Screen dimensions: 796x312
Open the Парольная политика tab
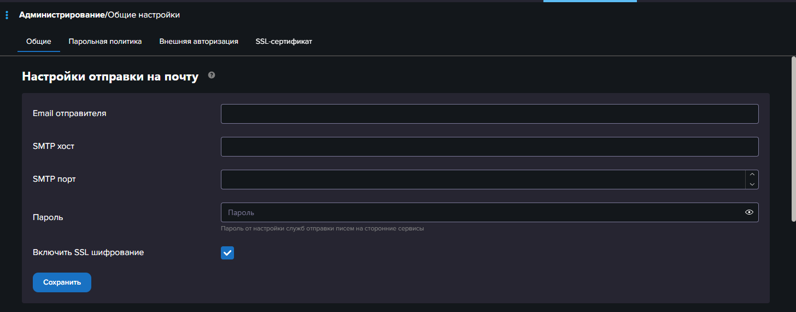click(105, 42)
